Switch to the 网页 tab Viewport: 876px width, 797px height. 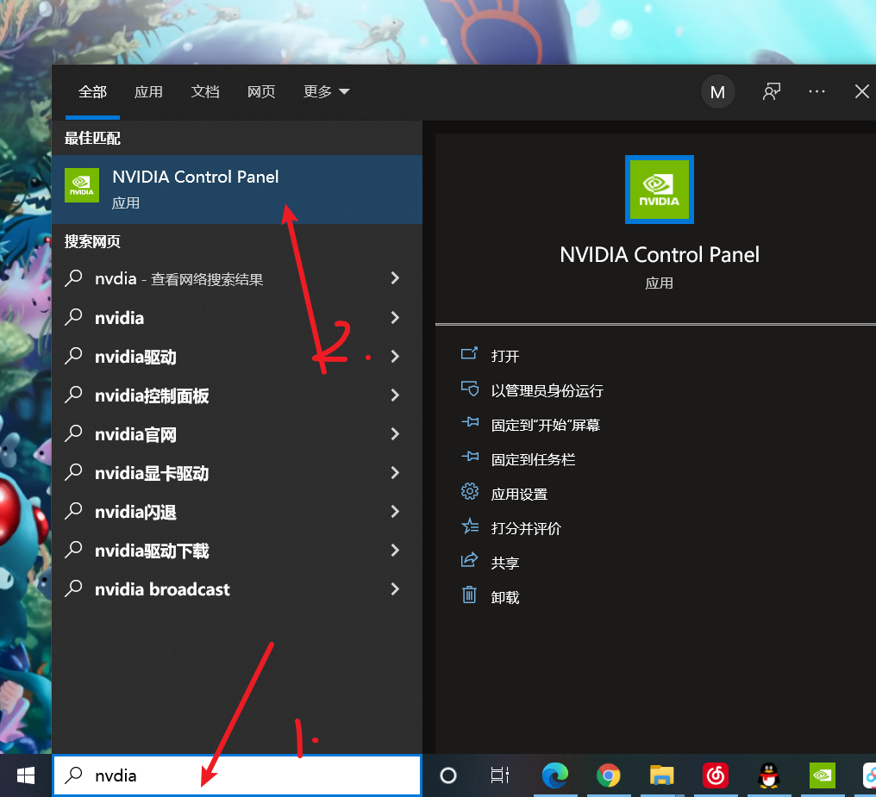click(261, 91)
